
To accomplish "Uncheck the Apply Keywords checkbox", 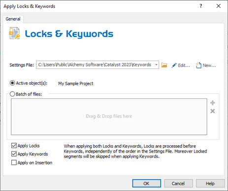I will tap(14, 154).
